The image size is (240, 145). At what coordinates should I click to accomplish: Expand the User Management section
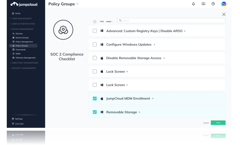(22, 18)
